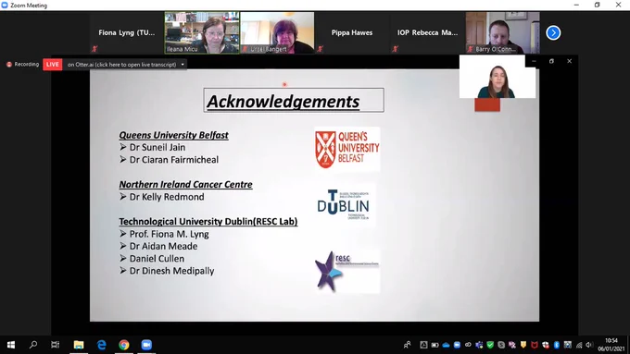The height and width of the screenshot is (354, 630).
Task: Select Ursel Bangert video thumbnail
Action: [277, 32]
